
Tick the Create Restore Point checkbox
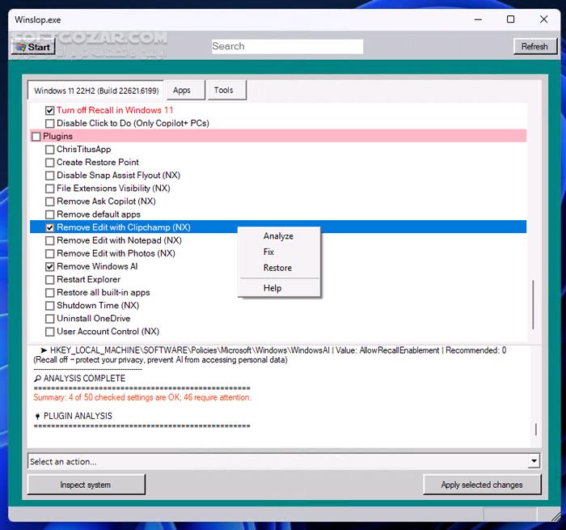(50, 163)
